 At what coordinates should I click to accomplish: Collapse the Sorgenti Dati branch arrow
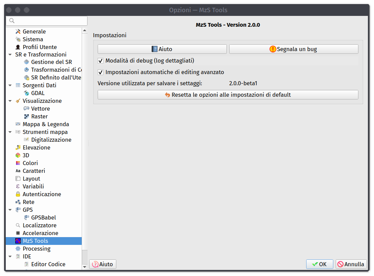10,85
